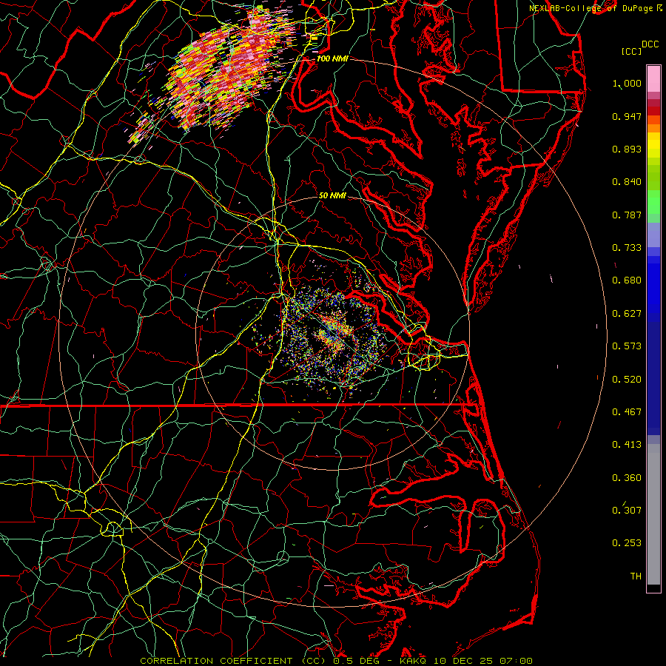Click the 0.5 DEG elevation text

pos(357,661)
